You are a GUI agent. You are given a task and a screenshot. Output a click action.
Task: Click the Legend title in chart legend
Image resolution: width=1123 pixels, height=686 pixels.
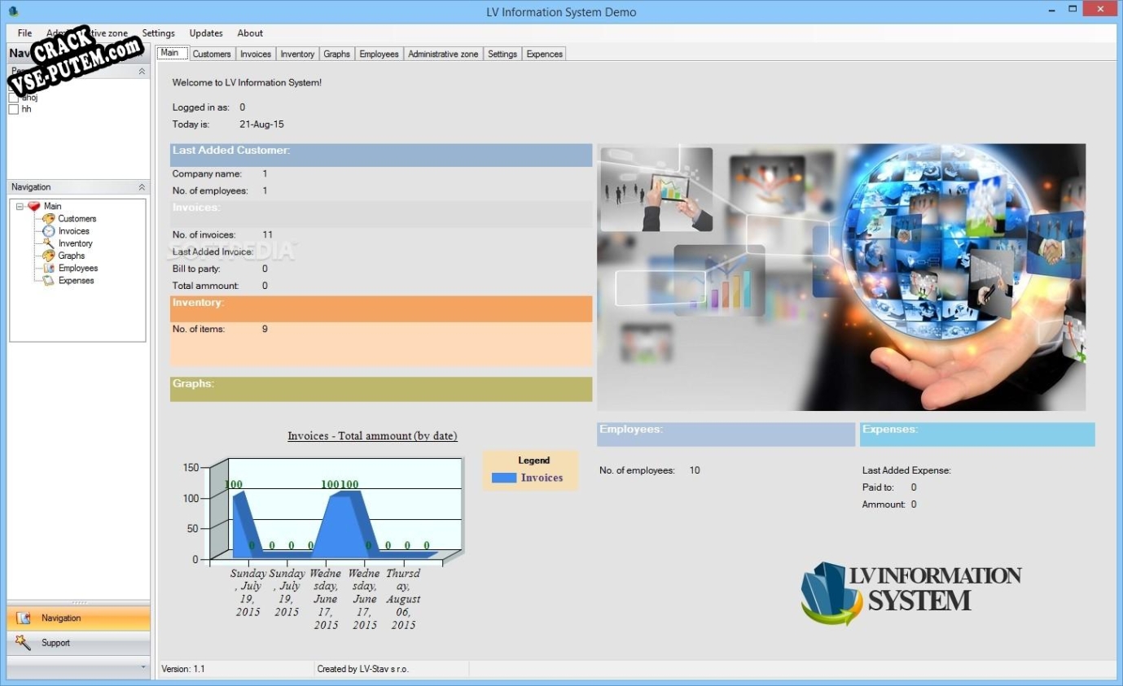tap(534, 461)
